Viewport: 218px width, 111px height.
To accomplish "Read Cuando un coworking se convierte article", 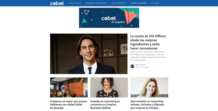I will coord(105,105).
